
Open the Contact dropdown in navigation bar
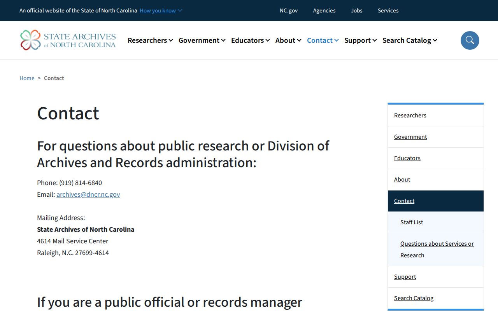point(323,40)
